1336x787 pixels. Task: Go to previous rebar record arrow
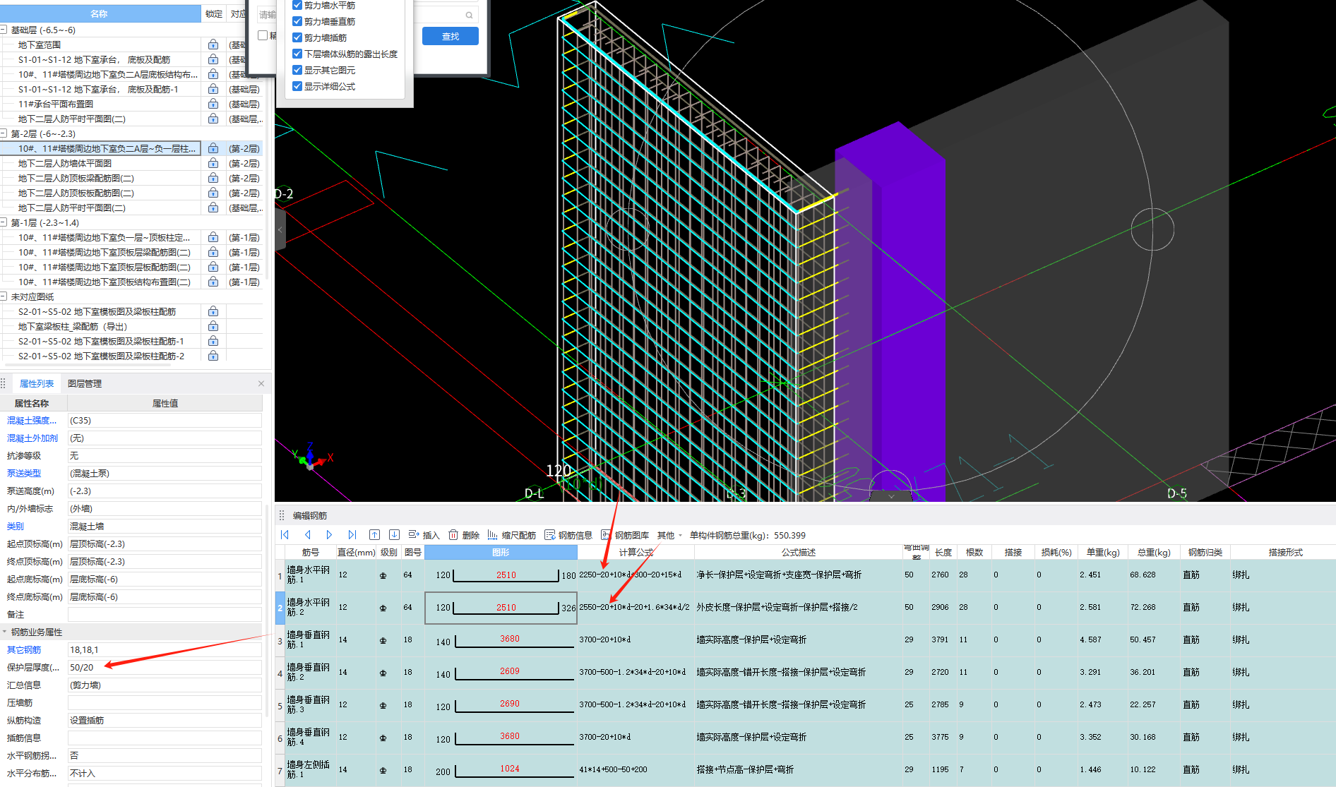click(307, 535)
